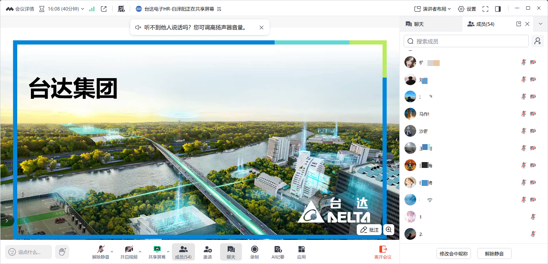The height and width of the screenshot is (264, 548).
Task: Expand the meeting timer dropdown
Action: pos(82,9)
